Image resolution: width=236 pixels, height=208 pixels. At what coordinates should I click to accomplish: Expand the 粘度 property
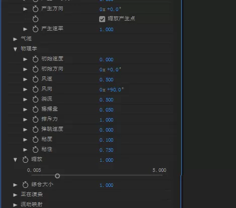point(25,140)
